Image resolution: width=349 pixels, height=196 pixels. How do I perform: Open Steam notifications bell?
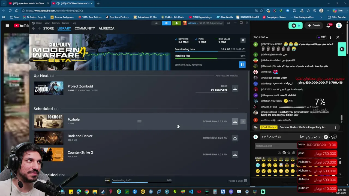point(176,23)
